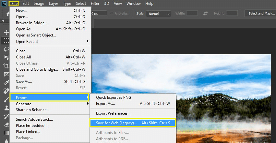The height and width of the screenshot is (143, 276).
Task: Choose Browse in Bridge...
Action: (x=51, y=23)
